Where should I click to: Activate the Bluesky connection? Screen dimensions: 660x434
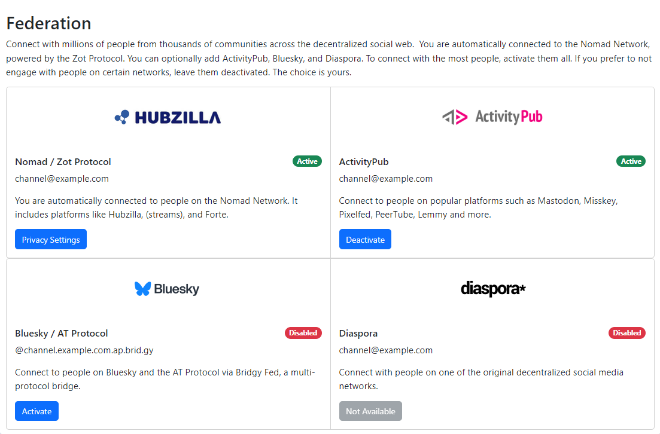tap(37, 411)
